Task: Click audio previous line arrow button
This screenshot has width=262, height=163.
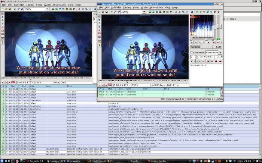Action: [192, 43]
